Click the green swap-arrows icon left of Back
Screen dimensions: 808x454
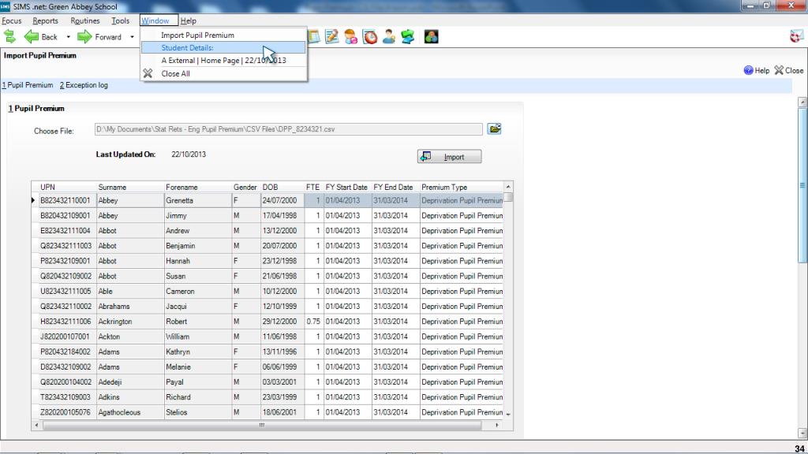click(x=9, y=36)
